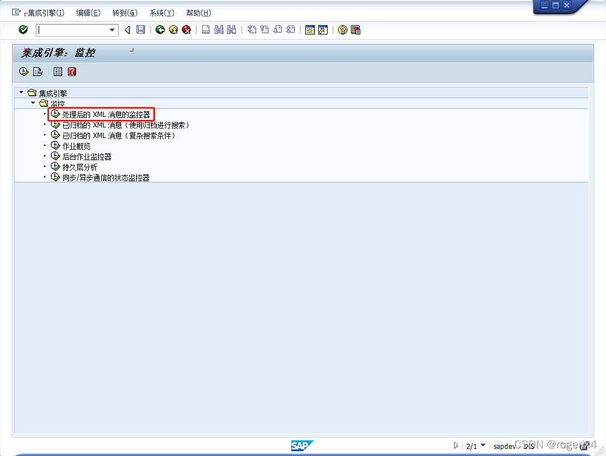Click the list/legend icon in application toolbar
Image resolution: width=606 pixels, height=456 pixels.
tap(58, 71)
